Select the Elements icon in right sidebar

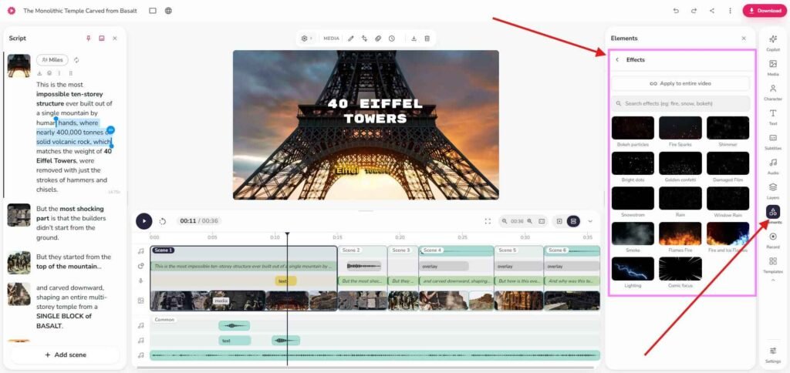pyautogui.click(x=773, y=212)
